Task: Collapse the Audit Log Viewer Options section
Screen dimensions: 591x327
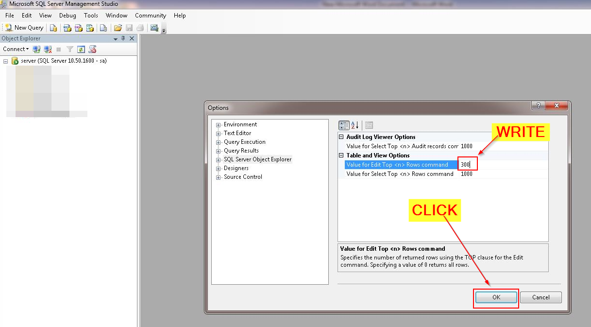Action: point(341,137)
